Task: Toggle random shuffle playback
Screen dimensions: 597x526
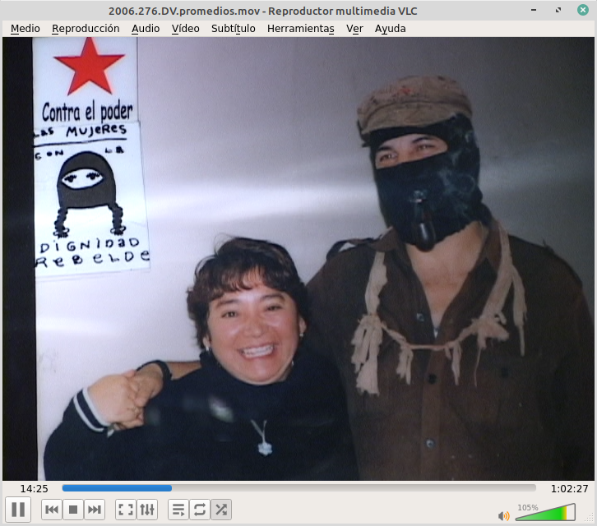Action: pos(221,510)
